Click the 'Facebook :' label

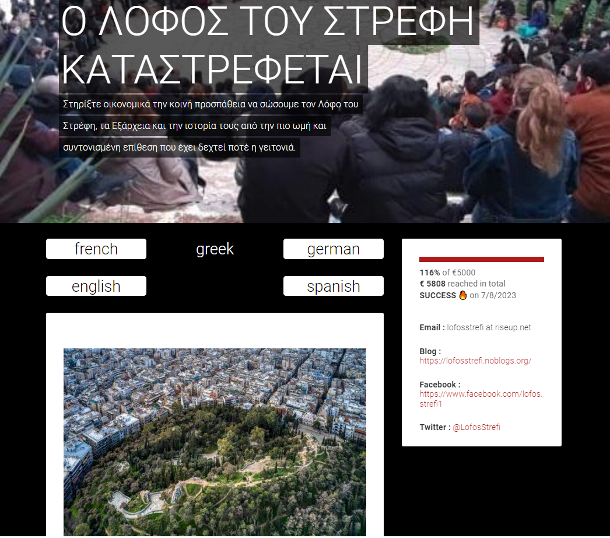[440, 384]
